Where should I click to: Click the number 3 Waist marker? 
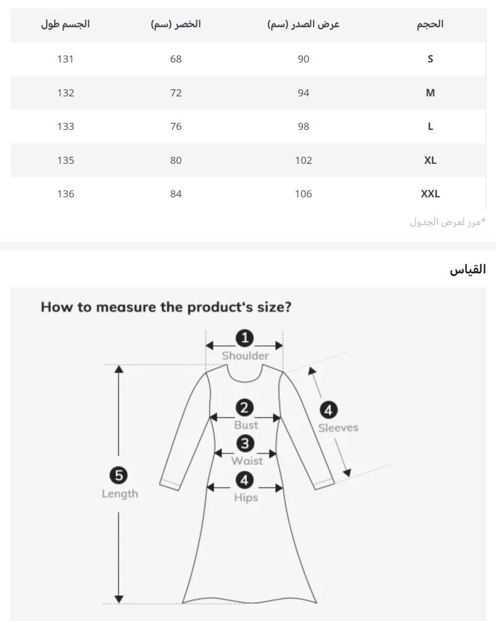pos(246,444)
